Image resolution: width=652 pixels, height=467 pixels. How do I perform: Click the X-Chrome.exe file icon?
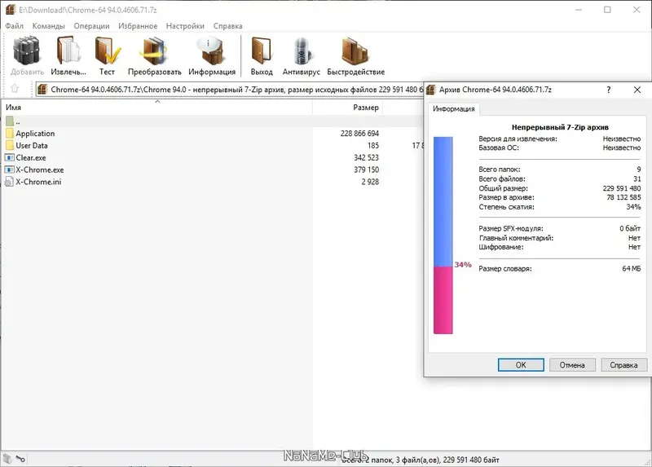(x=9, y=170)
